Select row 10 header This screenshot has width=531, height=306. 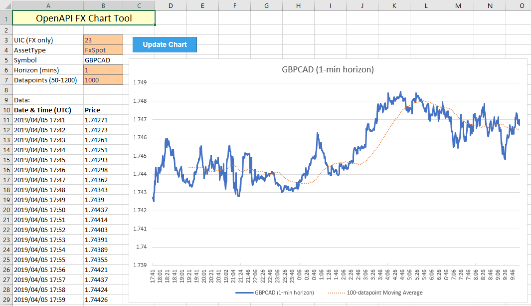6,110
